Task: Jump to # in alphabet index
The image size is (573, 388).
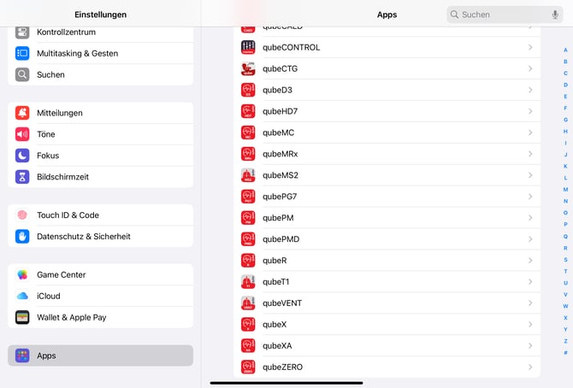Action: [x=565, y=352]
